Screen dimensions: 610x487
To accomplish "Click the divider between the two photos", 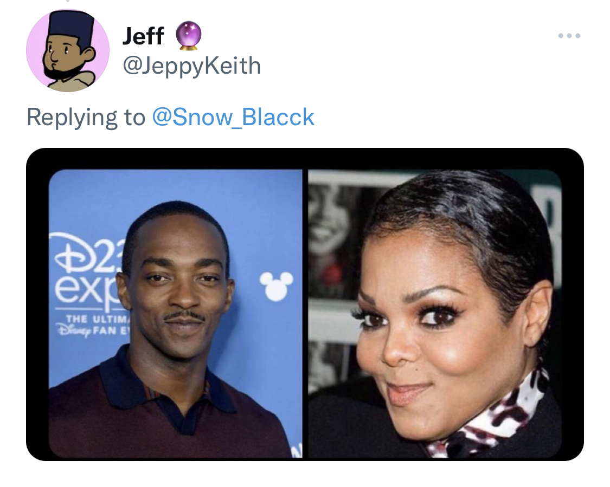I will click(305, 313).
